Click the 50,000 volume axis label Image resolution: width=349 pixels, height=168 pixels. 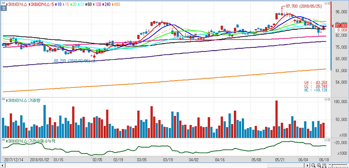coord(341,120)
